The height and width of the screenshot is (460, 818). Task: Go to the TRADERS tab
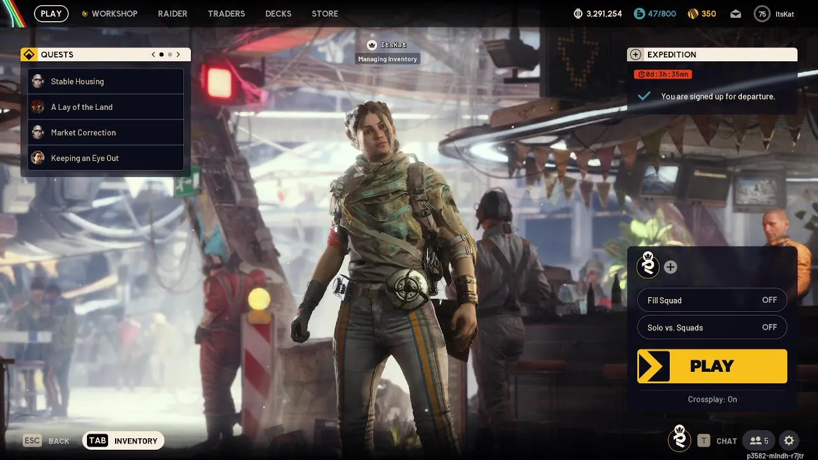(226, 13)
